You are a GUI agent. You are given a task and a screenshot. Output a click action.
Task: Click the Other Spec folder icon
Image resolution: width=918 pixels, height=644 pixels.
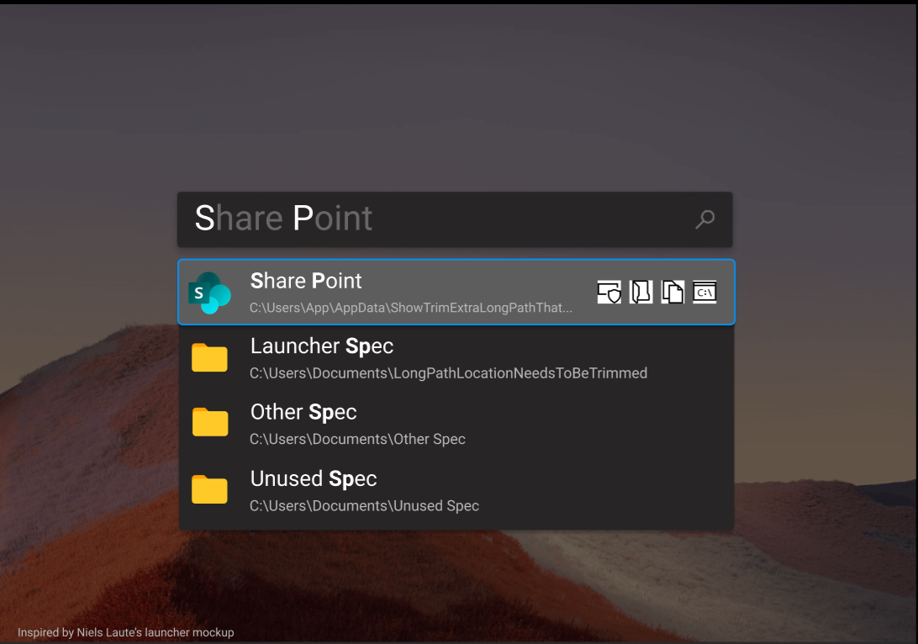click(209, 422)
